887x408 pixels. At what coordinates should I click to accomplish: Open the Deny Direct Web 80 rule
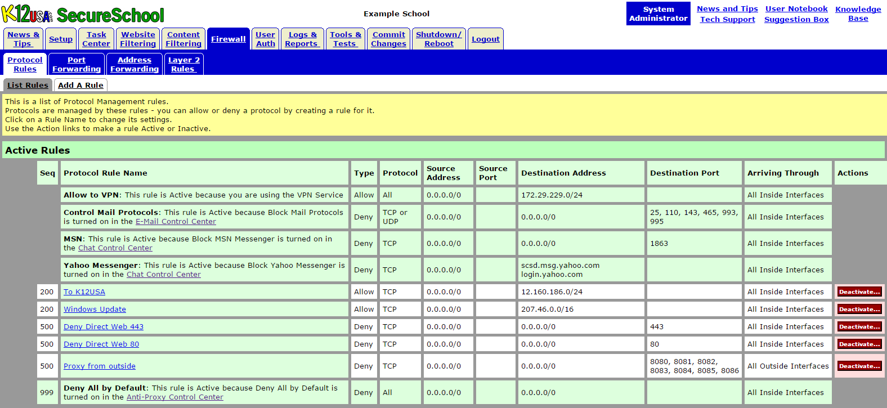point(101,344)
